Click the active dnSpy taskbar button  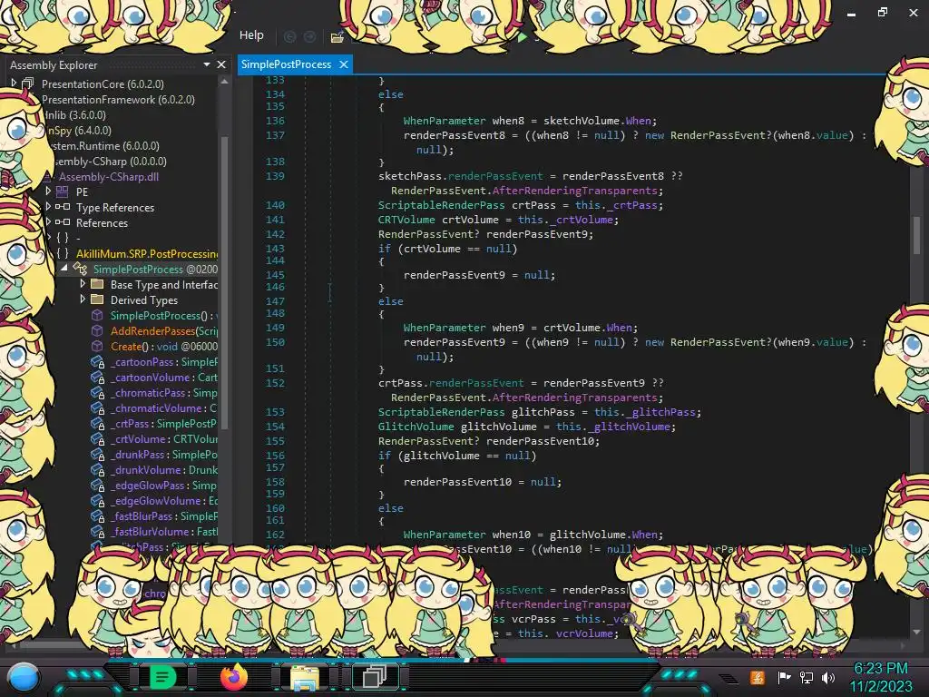[x=375, y=677]
